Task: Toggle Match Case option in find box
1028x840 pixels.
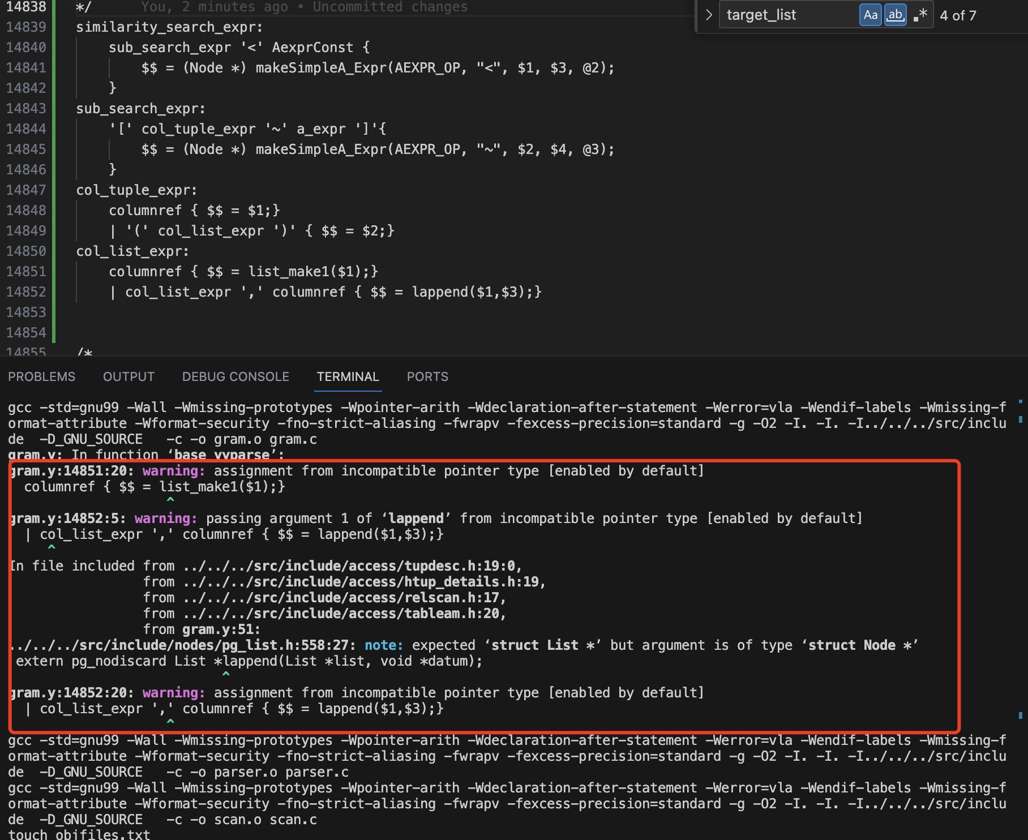Action: pos(871,15)
